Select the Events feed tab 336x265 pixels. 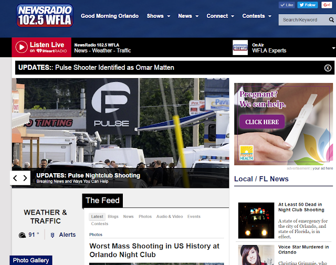[x=194, y=217]
